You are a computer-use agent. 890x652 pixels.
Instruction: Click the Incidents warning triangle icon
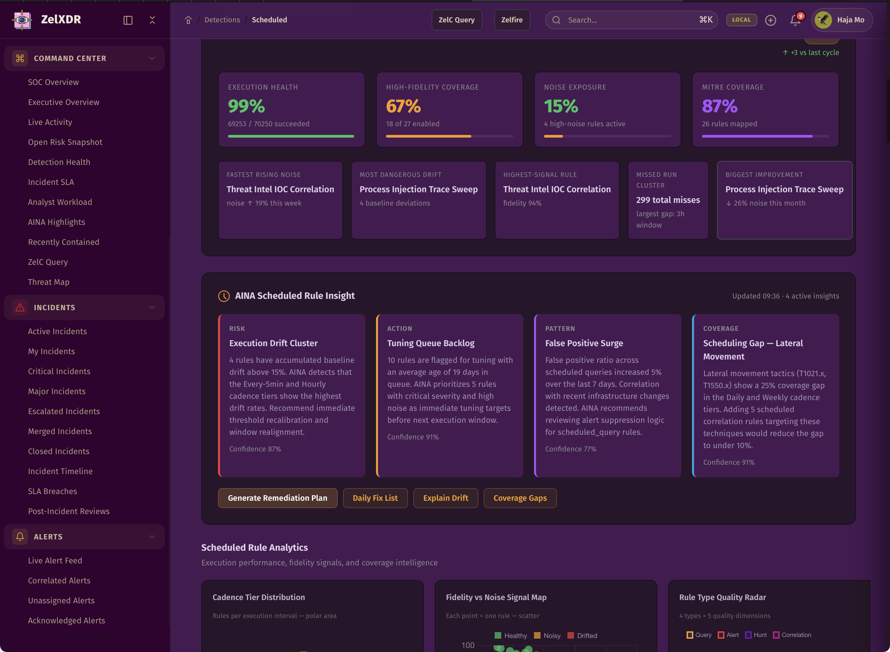20,308
